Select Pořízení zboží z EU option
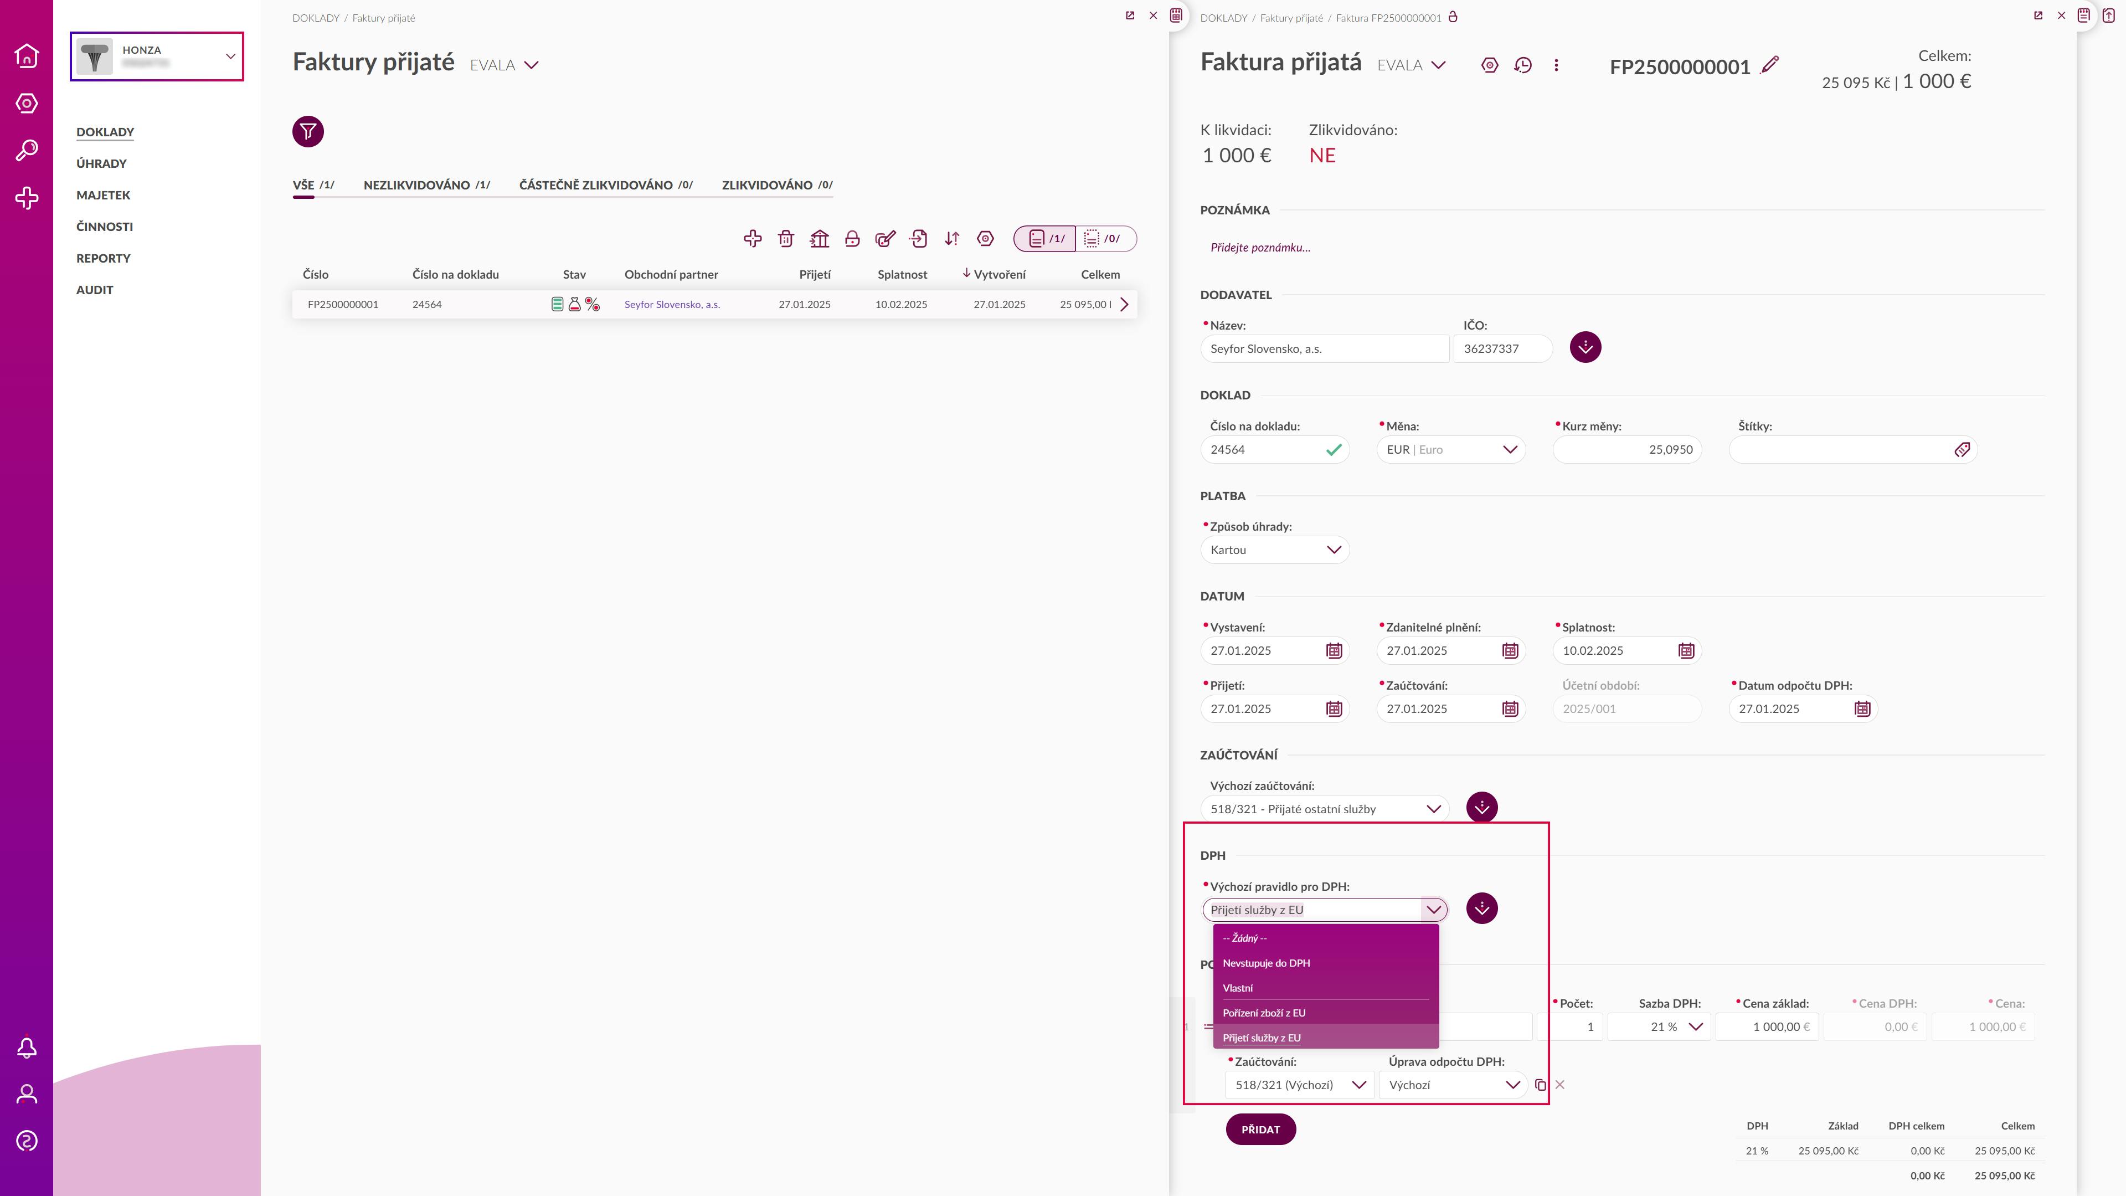Viewport: 2126px width, 1196px height. coord(1325,1013)
